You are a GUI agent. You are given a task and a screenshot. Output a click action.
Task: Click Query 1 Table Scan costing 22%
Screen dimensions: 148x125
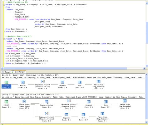[98, 84]
